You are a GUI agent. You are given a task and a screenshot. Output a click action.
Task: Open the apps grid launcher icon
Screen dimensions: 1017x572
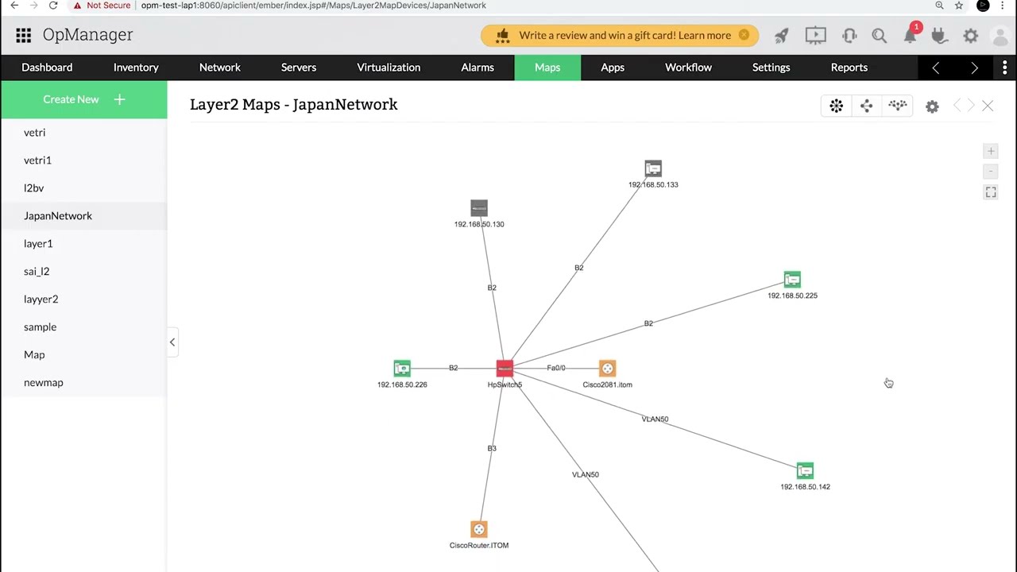(23, 35)
